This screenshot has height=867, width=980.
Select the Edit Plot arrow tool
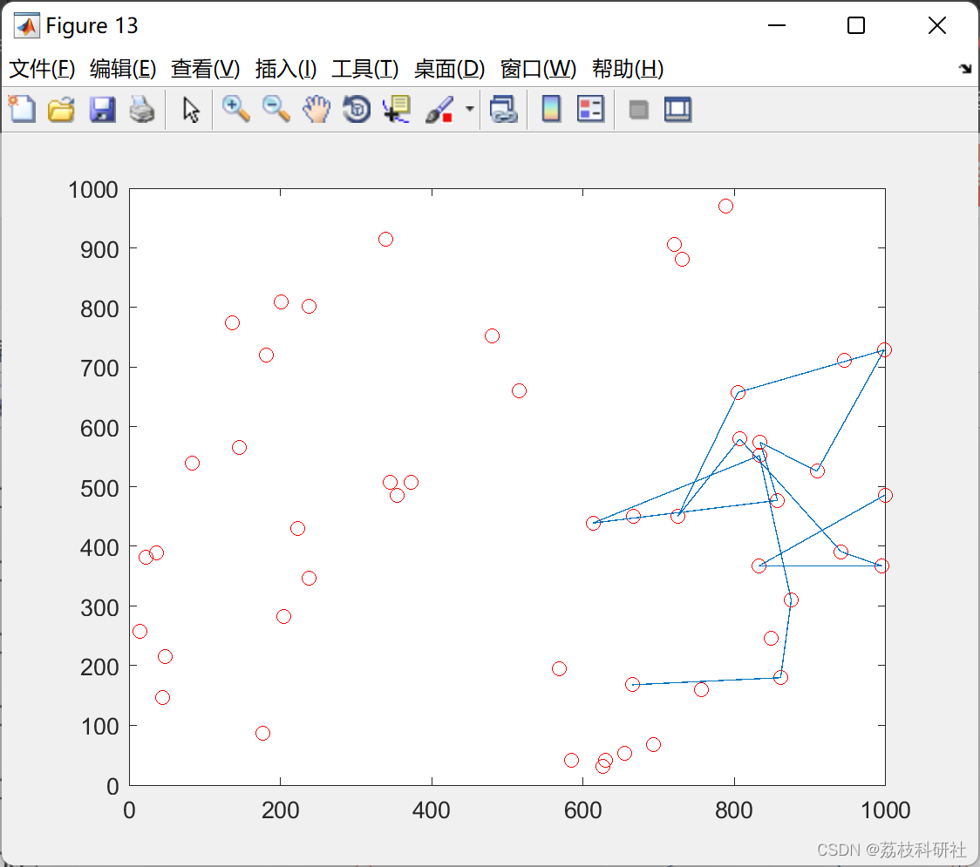coord(191,109)
